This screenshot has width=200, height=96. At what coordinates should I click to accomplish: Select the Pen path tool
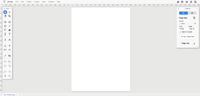click(5, 34)
